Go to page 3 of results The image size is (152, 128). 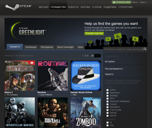pos(87,56)
